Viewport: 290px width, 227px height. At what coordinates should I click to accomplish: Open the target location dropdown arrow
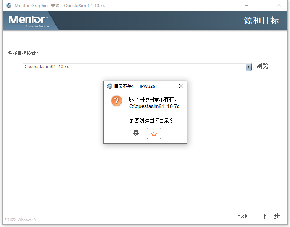click(248, 67)
